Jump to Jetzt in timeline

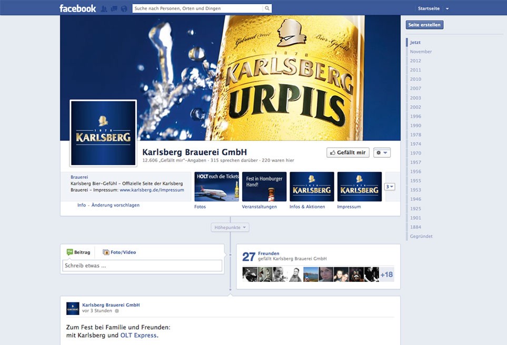tap(415, 42)
